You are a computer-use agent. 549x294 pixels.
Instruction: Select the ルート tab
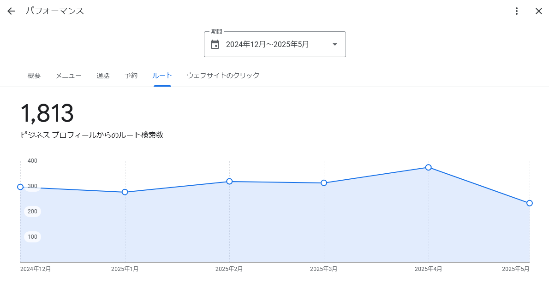point(162,76)
